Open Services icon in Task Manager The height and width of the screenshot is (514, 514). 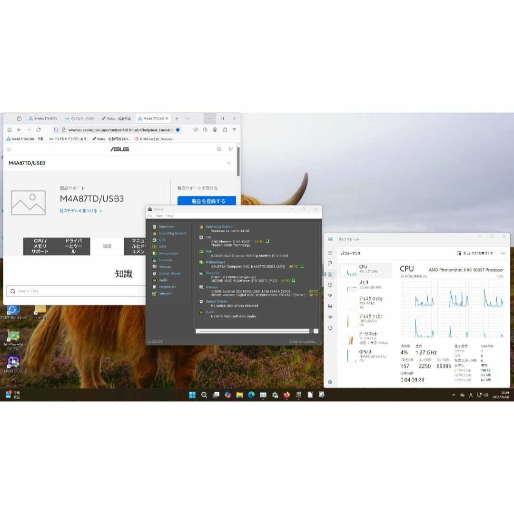[330, 328]
